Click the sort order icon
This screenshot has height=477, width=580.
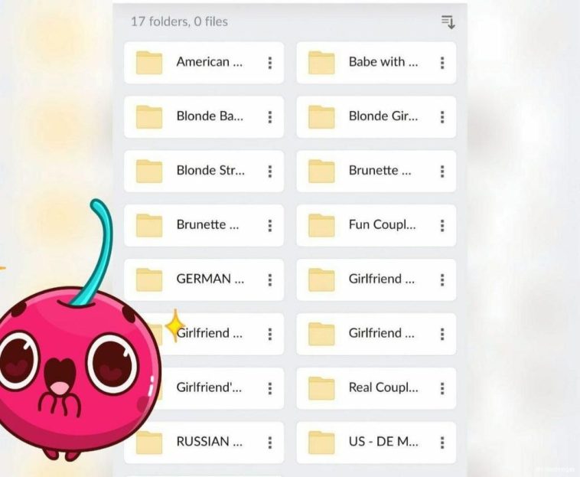(448, 22)
